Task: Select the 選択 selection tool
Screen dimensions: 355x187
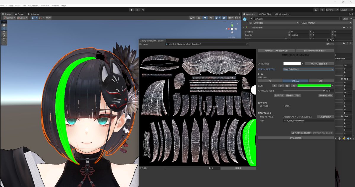Action: click(321, 81)
